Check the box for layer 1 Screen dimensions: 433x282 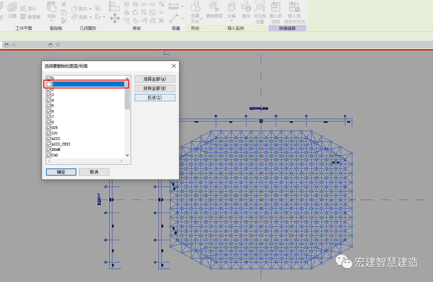[x=49, y=84]
